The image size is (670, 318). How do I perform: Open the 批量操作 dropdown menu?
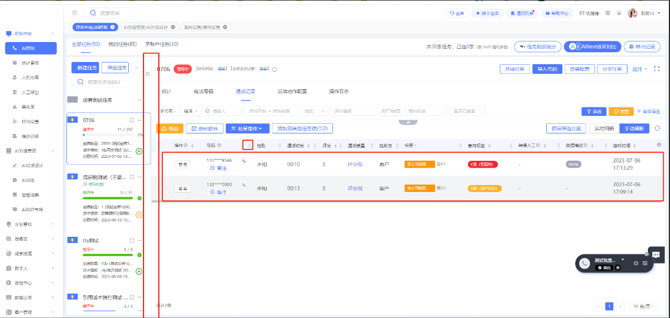click(x=247, y=129)
